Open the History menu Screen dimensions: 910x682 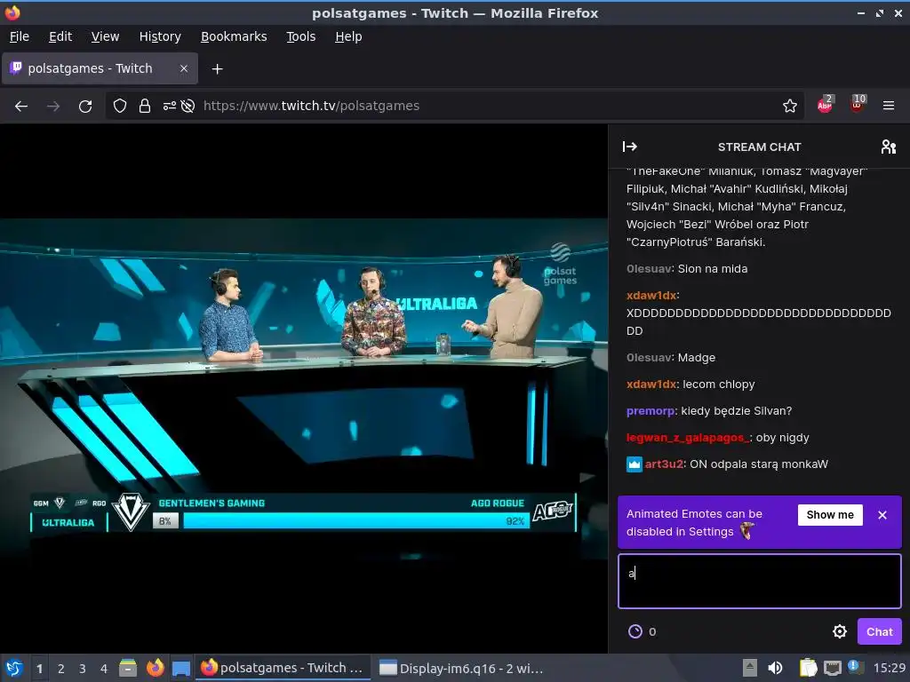[x=160, y=36]
